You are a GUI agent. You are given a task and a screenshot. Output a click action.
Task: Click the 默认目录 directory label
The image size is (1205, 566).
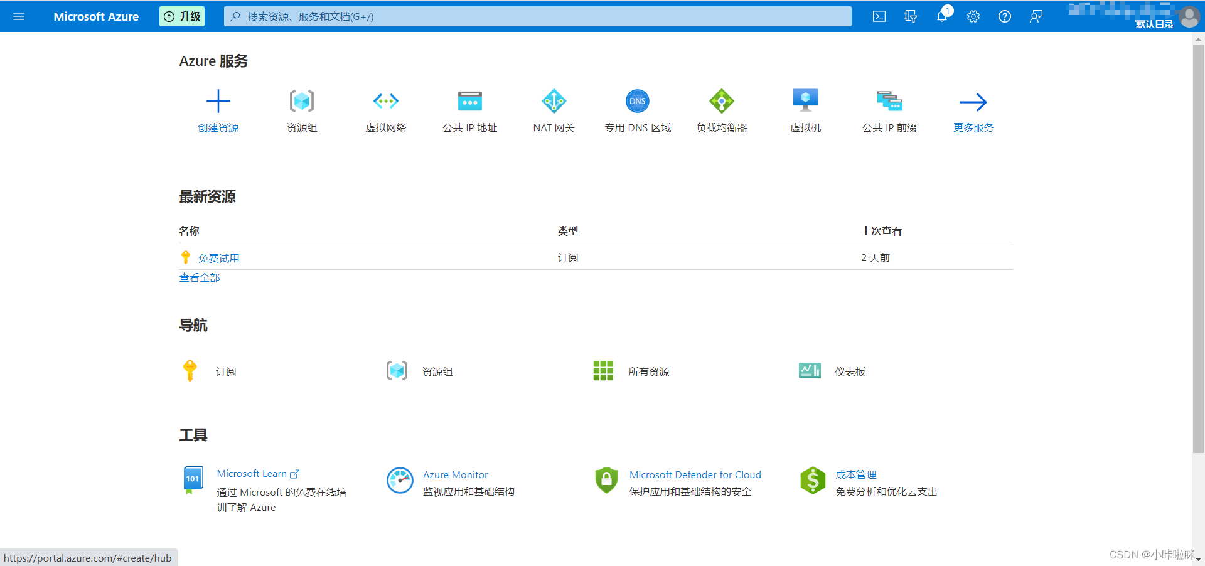click(1154, 24)
